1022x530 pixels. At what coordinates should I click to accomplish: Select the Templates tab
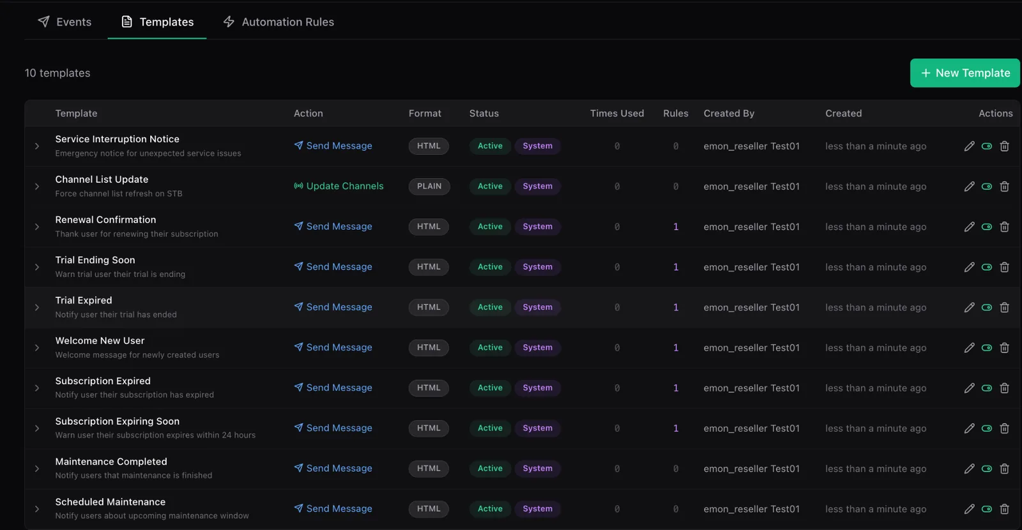click(157, 22)
